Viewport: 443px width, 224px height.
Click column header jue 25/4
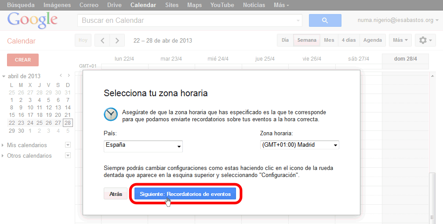click(265, 59)
